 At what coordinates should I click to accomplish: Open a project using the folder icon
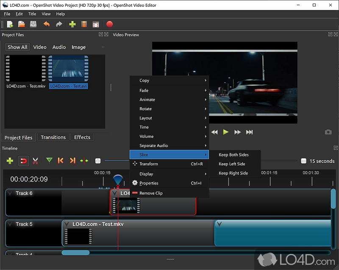[21, 24]
